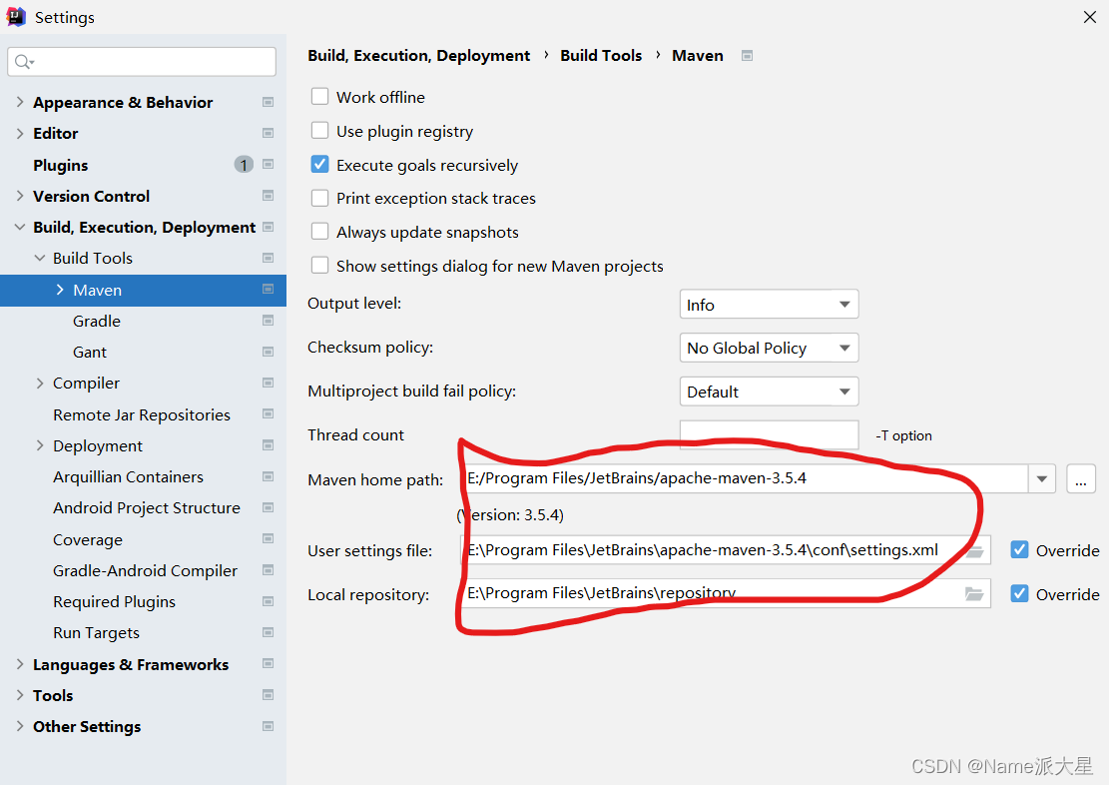Click project-level icon beside Editor

click(x=269, y=133)
